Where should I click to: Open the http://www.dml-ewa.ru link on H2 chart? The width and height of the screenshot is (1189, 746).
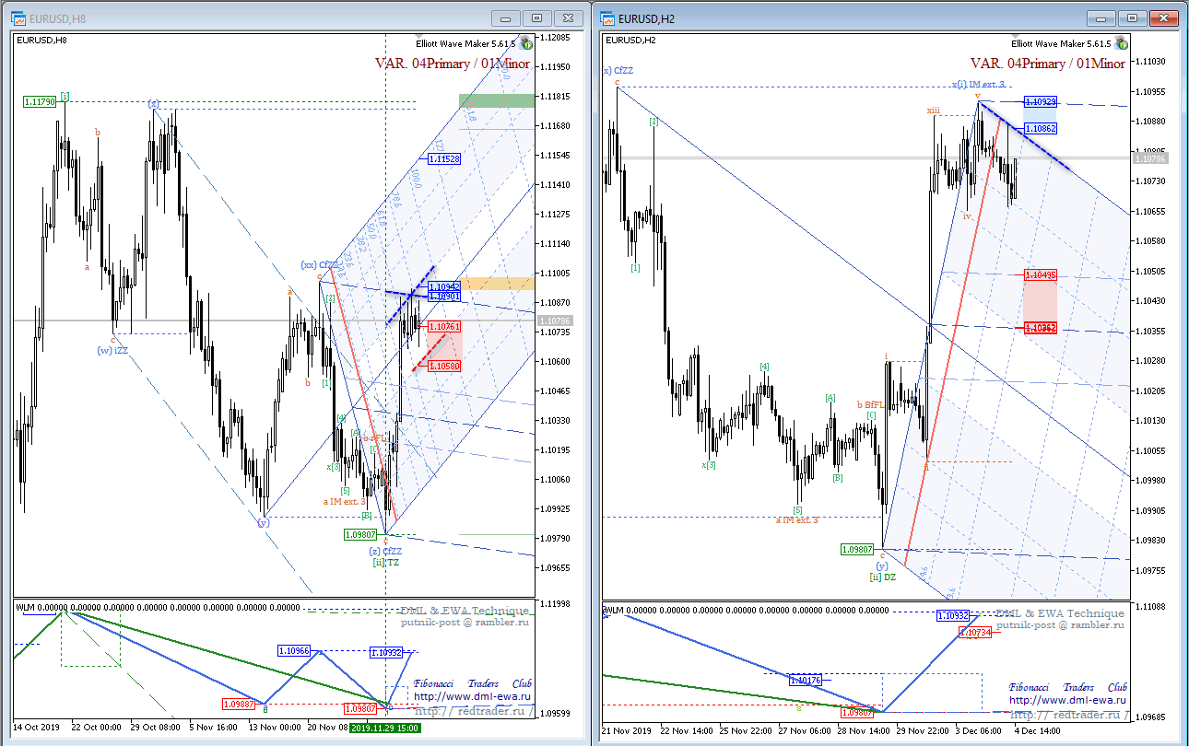click(1067, 698)
